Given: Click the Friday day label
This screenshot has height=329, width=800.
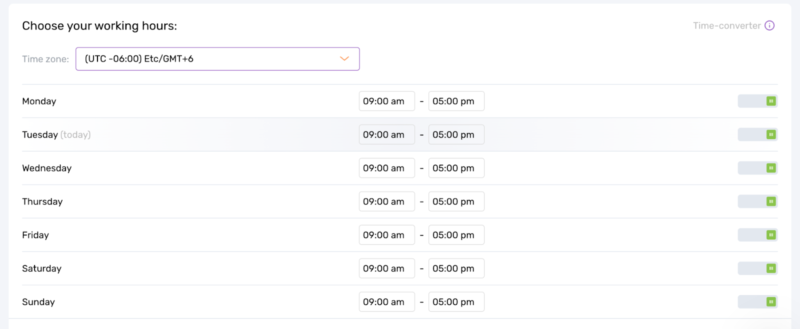Looking at the screenshot, I should (35, 235).
